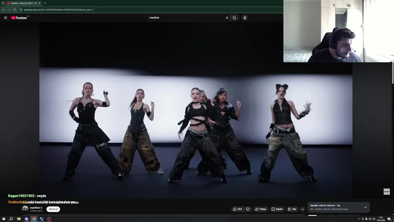This screenshot has height=222, width=394.
Task: Dislike the video with thumbs down
Action: 248,209
